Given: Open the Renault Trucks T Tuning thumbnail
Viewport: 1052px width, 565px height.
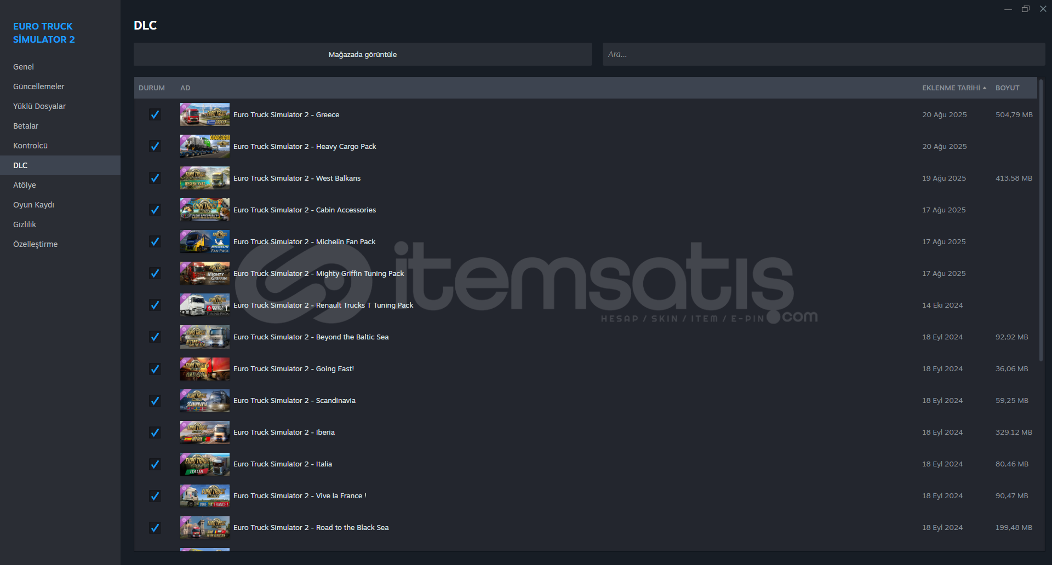Looking at the screenshot, I should 205,305.
